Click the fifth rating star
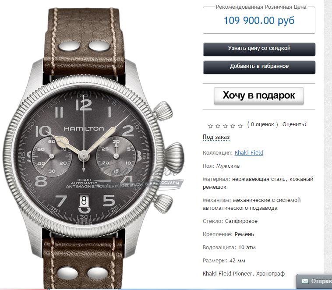The image size is (332, 290). coord(240,126)
